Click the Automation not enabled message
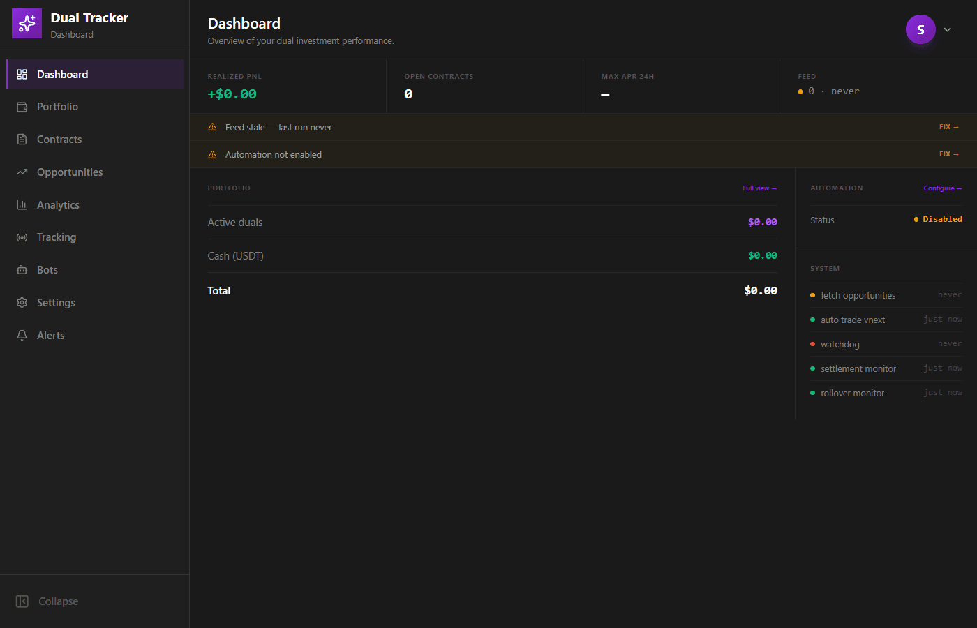 (274, 155)
